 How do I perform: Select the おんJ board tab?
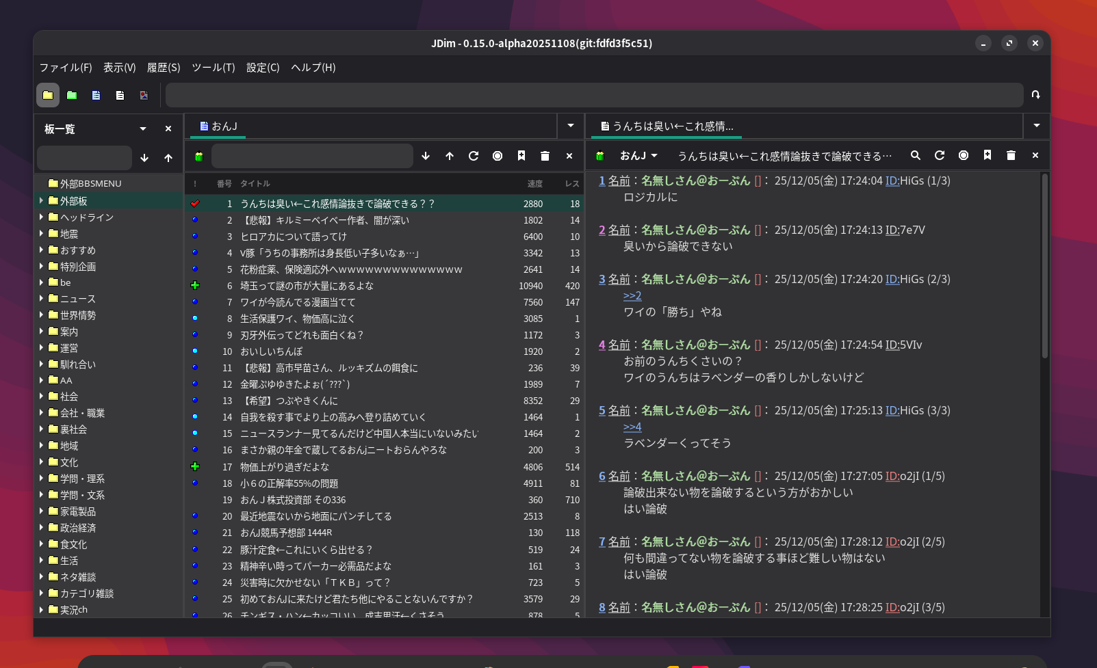(219, 126)
